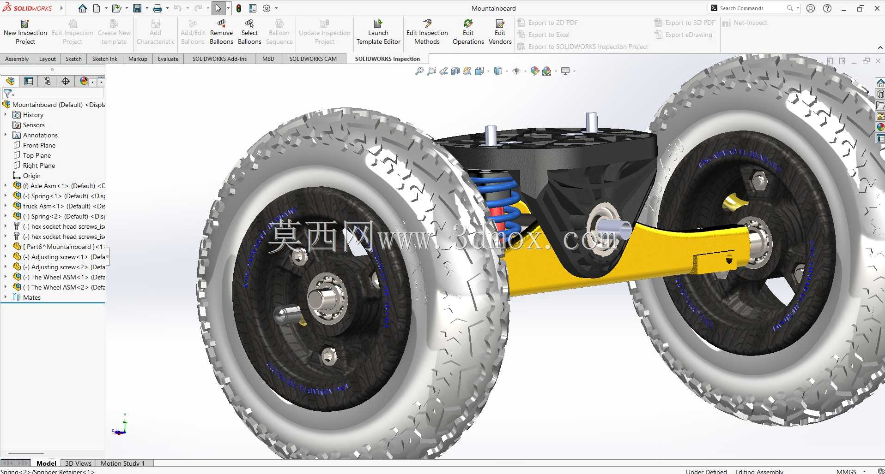Open File Properties from the quick toolbar
Screen dimensions: 885x474
click(x=253, y=8)
